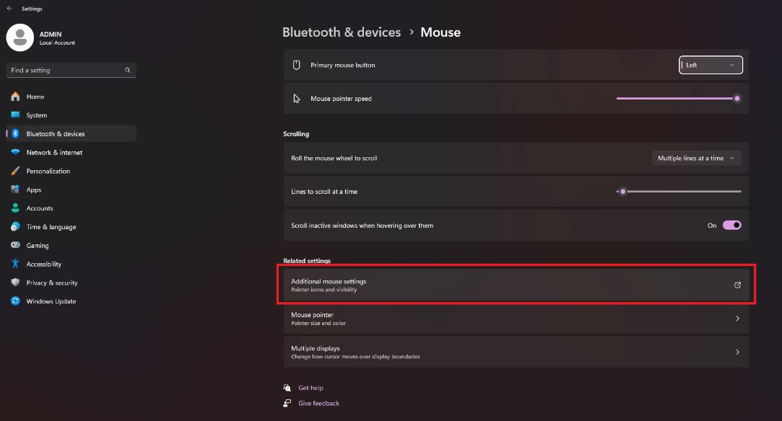
Task: Click the external-link icon on Additional mouse settings
Action: tap(737, 285)
